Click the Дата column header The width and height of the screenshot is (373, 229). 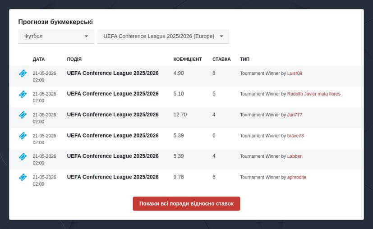tap(39, 59)
